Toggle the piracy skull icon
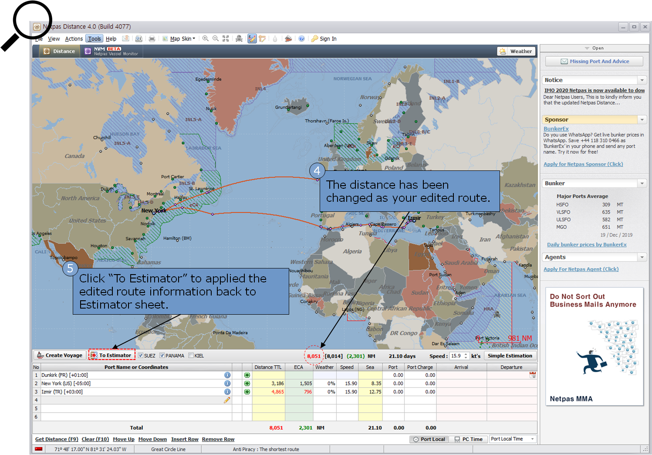This screenshot has height=455, width=652. pyautogui.click(x=239, y=39)
